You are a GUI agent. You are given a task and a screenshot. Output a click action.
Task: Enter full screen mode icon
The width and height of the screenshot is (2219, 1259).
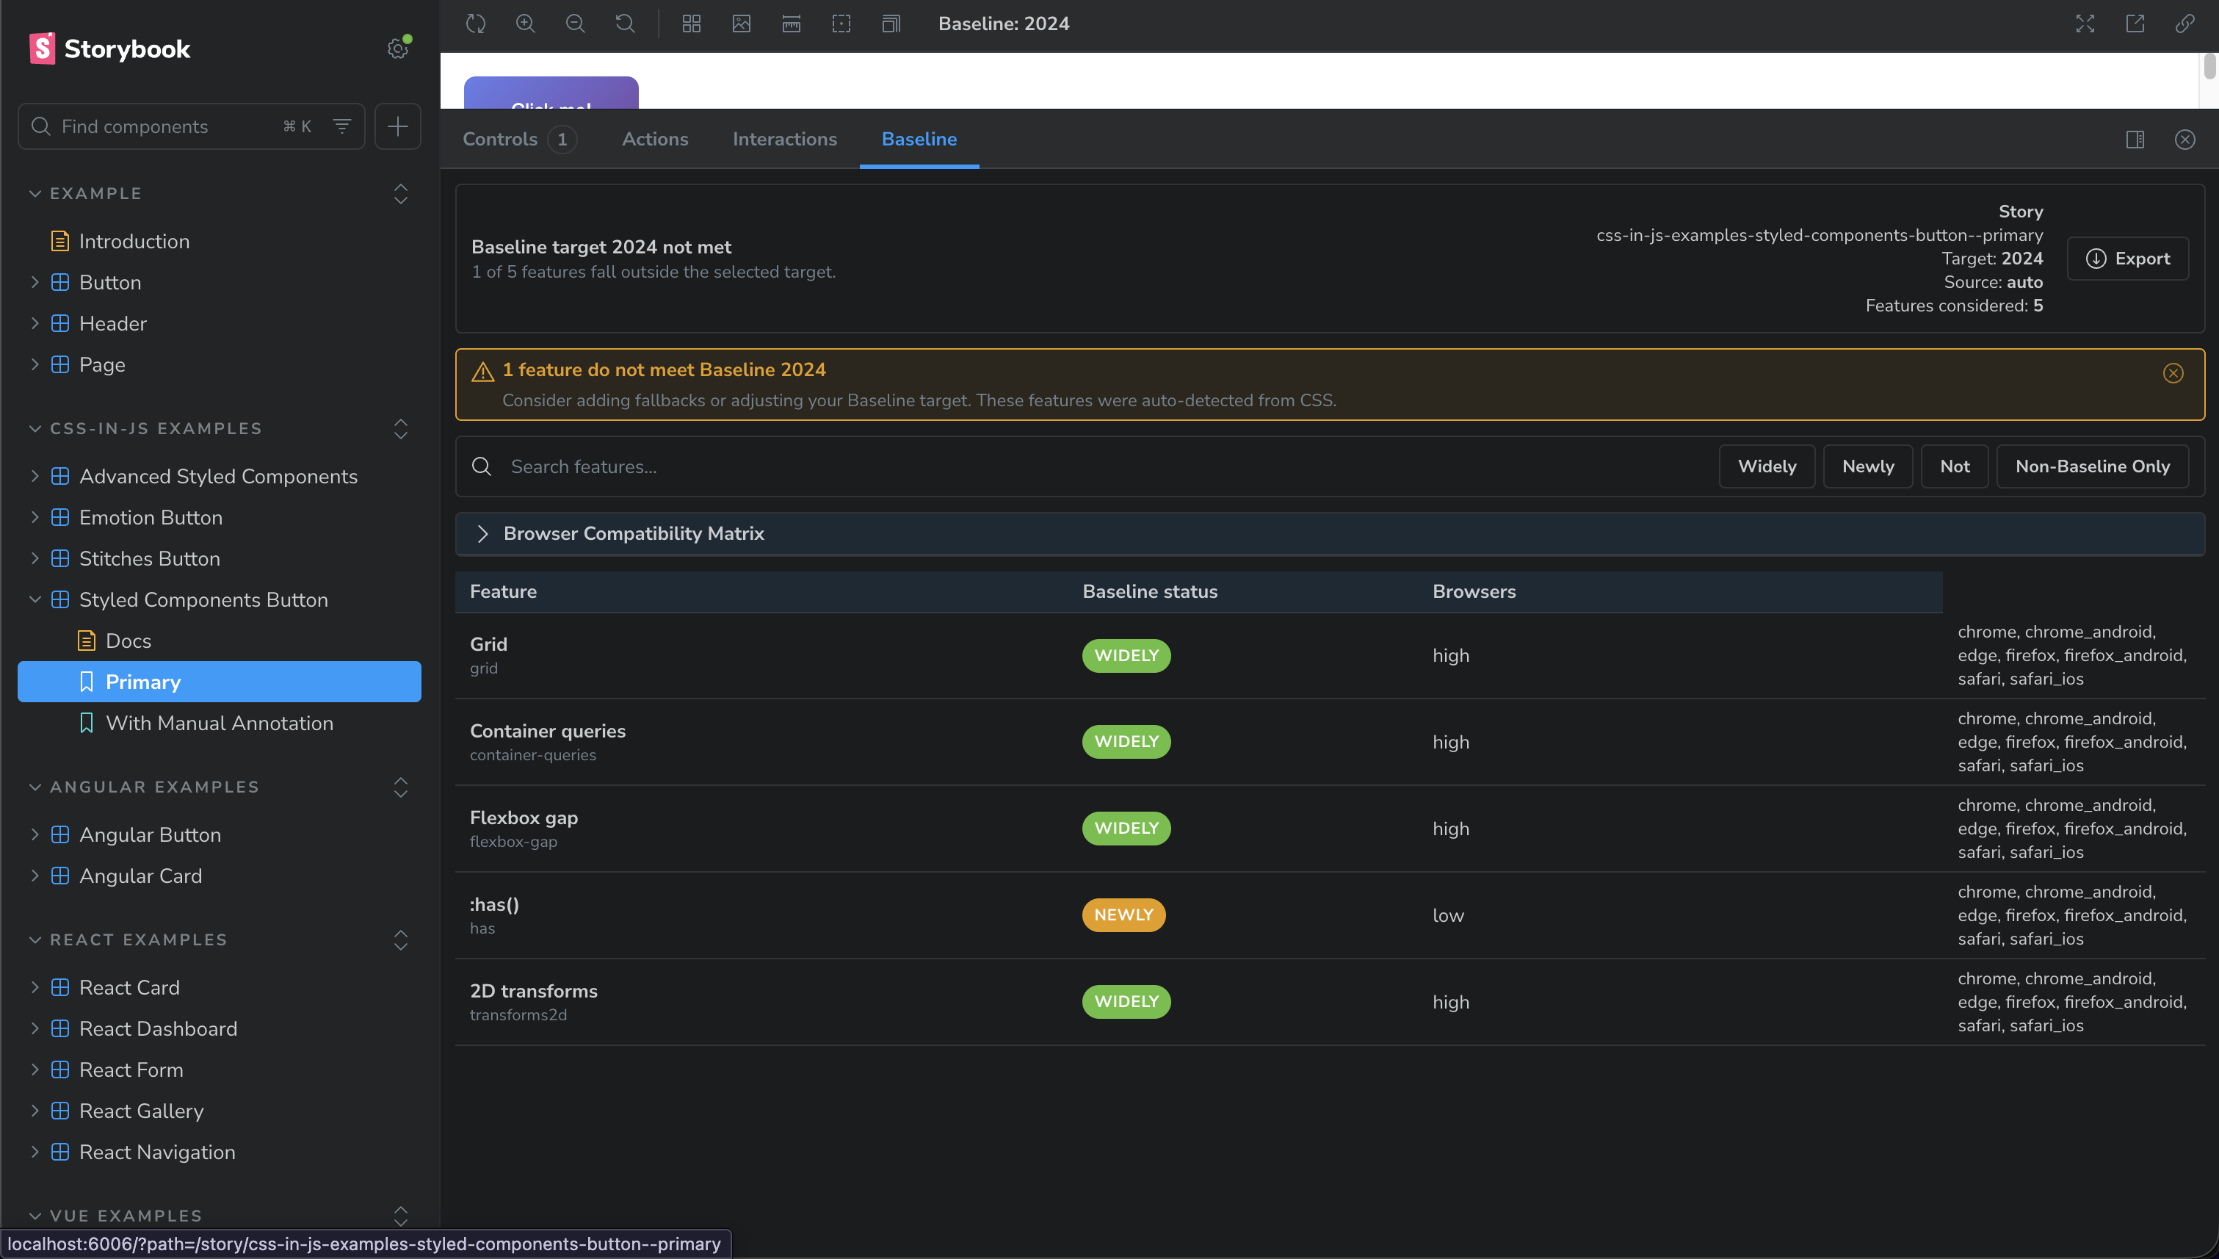(x=2084, y=24)
